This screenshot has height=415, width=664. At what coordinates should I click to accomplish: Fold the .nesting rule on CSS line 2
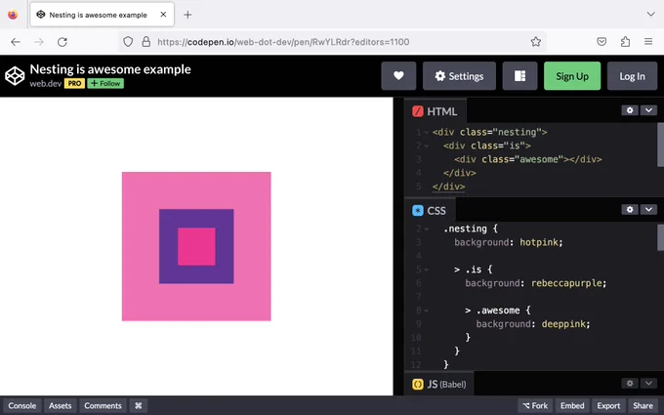427,229
